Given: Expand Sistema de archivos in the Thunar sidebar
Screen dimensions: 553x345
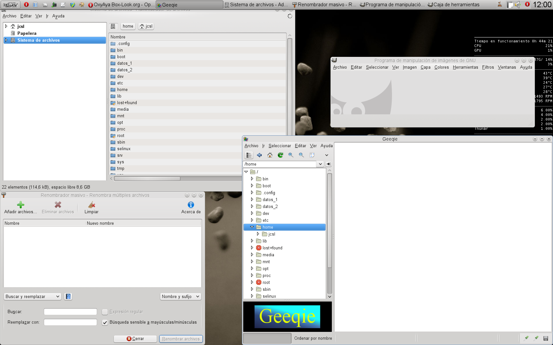Looking at the screenshot, I should click(6, 40).
